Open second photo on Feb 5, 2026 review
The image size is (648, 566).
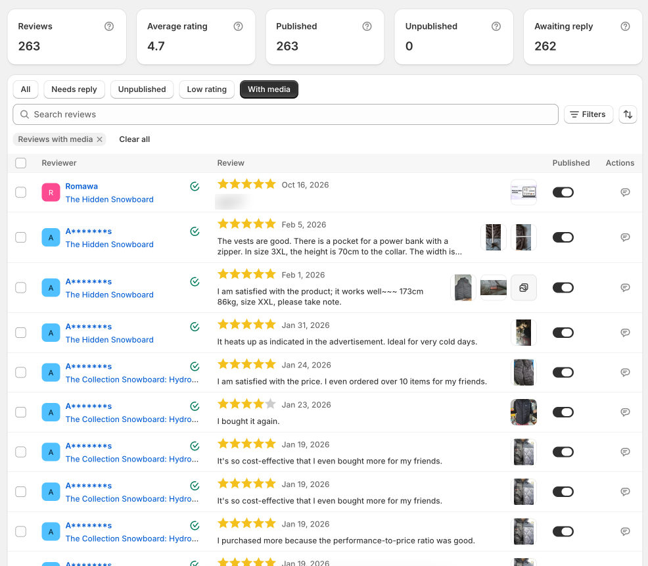(524, 237)
